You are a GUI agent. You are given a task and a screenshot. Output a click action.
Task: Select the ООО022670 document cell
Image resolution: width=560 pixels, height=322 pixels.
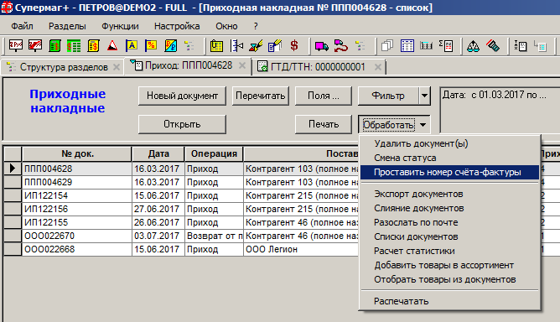click(77, 236)
